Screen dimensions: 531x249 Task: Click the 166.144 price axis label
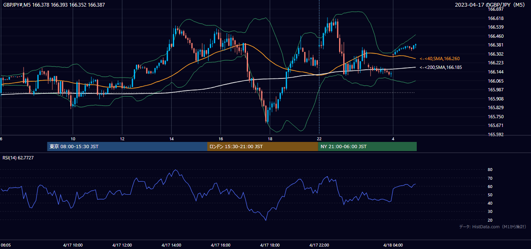[495, 72]
